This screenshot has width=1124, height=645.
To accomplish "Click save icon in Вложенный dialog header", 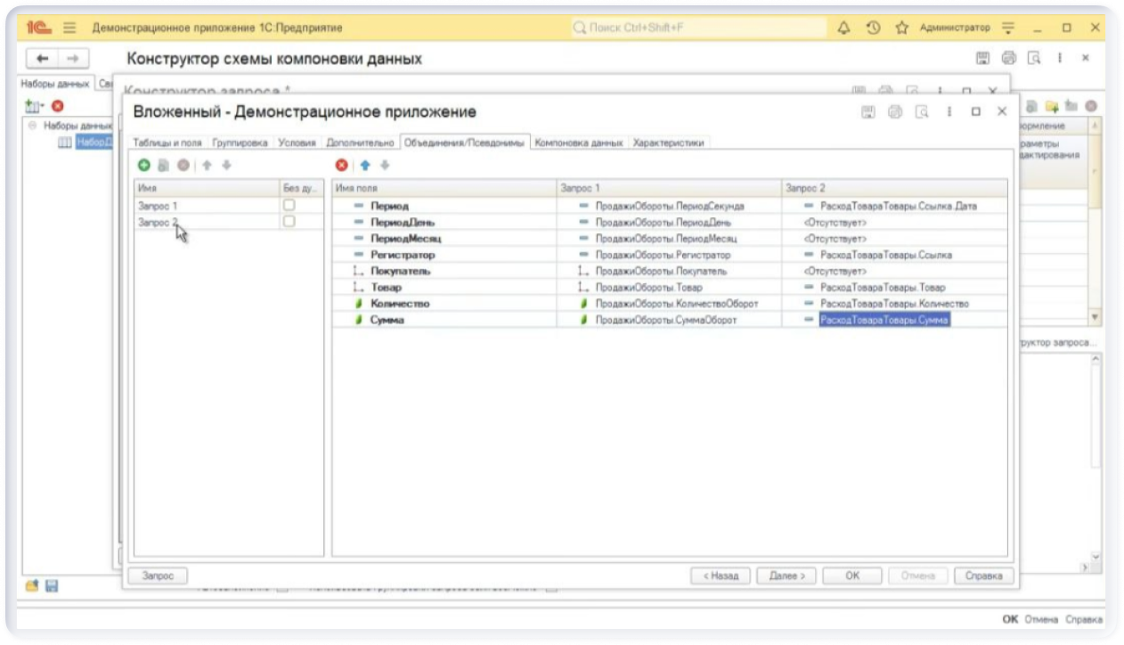I will pos(868,112).
